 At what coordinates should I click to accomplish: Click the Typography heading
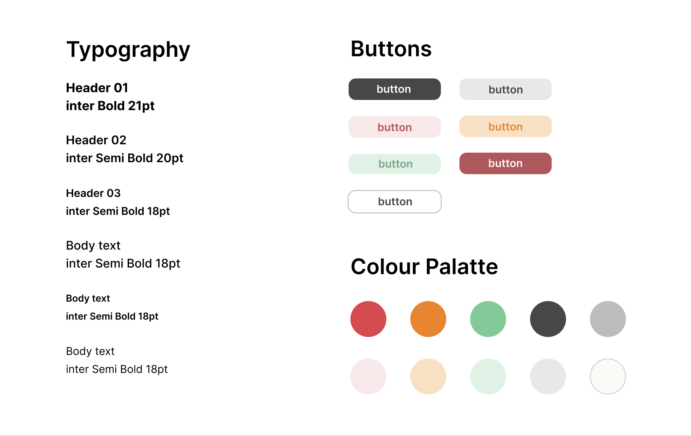pyautogui.click(x=128, y=50)
